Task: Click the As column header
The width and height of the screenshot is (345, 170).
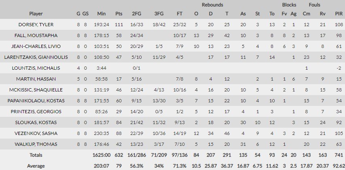Action: (x=243, y=13)
